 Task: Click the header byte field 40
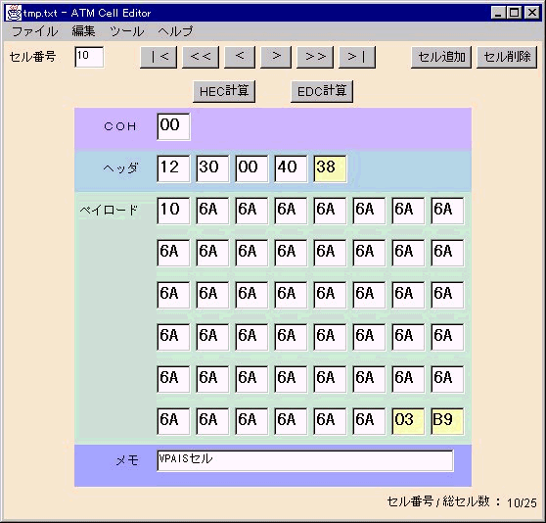[x=291, y=168]
